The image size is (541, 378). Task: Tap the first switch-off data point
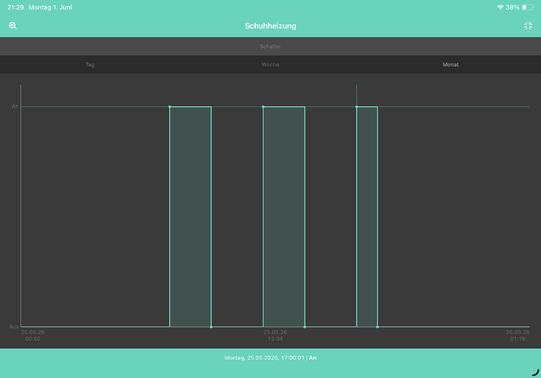211,327
